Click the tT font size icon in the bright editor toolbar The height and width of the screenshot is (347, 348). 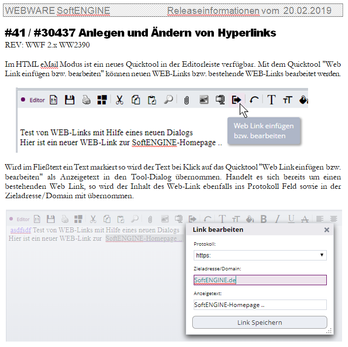pyautogui.click(x=287, y=100)
